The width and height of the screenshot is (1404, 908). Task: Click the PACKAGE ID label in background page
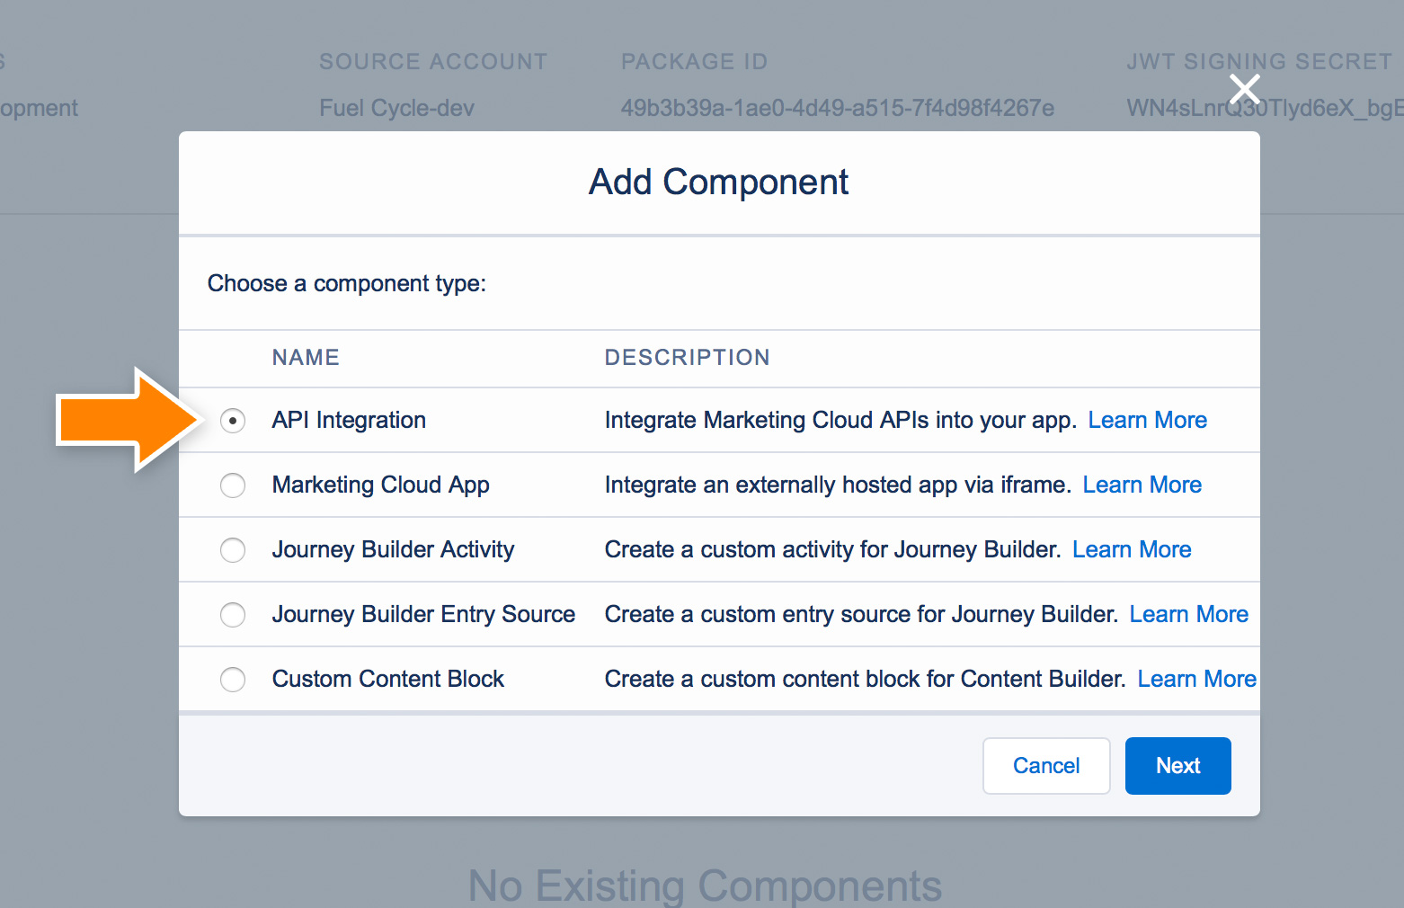(695, 61)
